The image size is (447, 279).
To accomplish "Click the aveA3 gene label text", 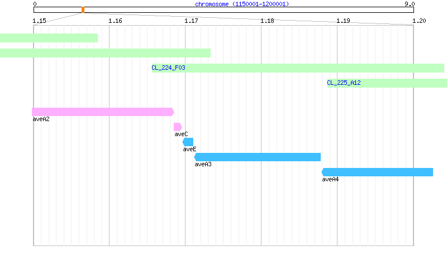I will coord(203,164).
